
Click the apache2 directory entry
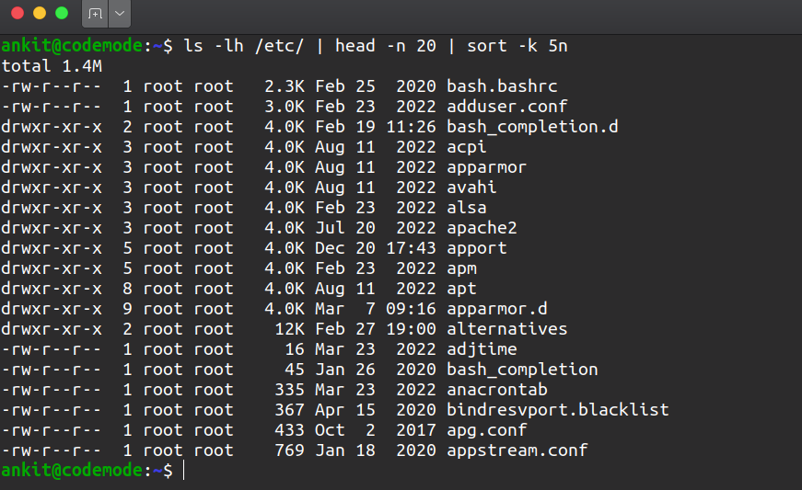(482, 228)
